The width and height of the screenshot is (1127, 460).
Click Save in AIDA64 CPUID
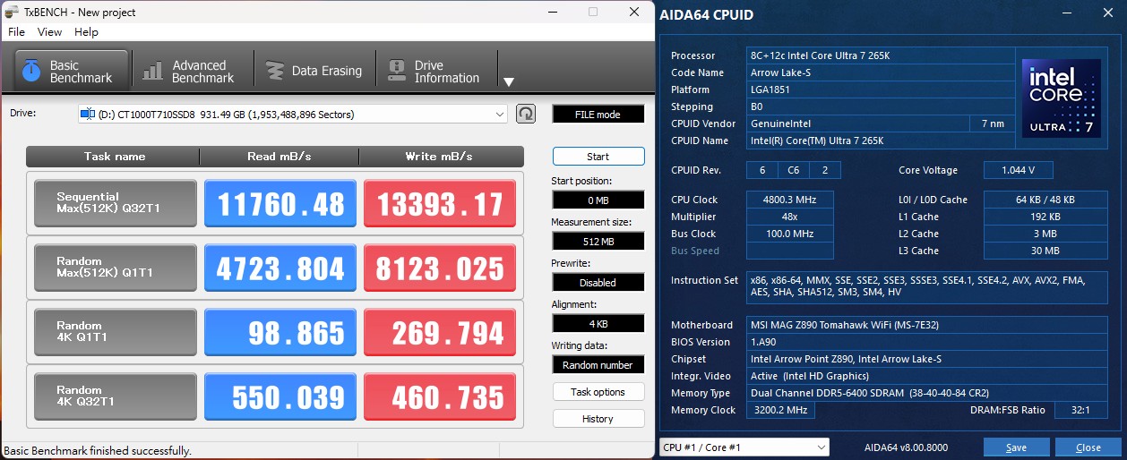(1016, 447)
